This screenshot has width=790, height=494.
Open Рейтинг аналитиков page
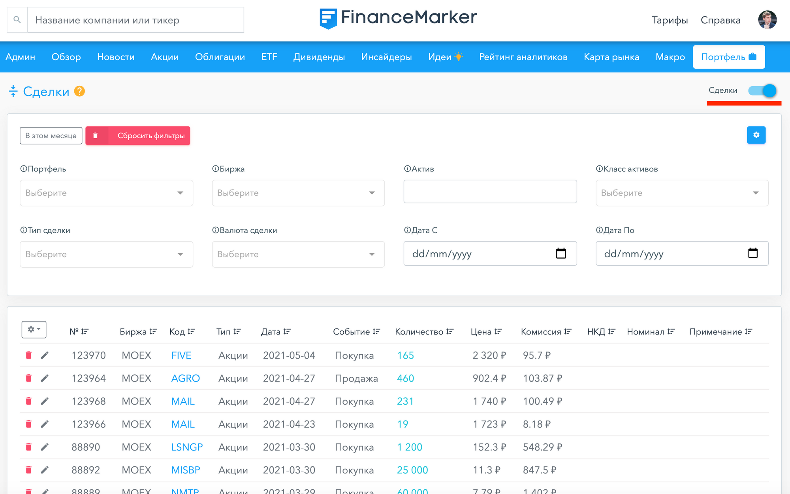[x=523, y=57]
